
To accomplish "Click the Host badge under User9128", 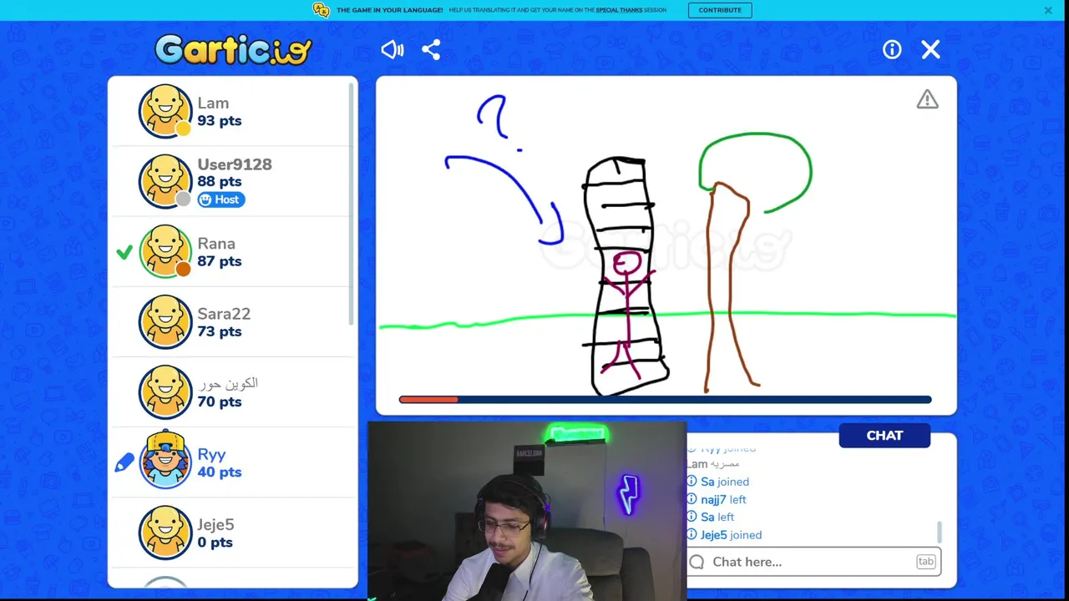I will click(221, 199).
